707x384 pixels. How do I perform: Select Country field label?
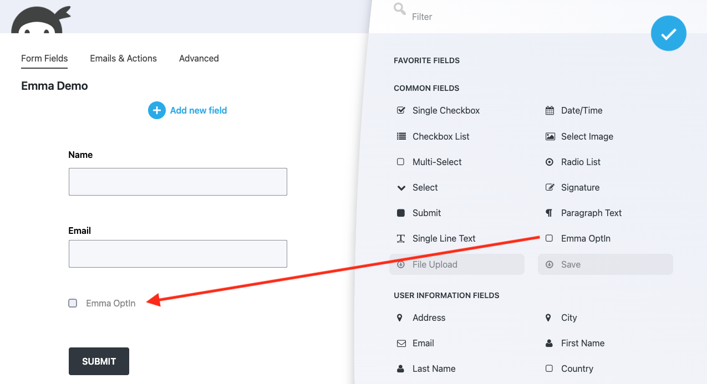coord(577,368)
